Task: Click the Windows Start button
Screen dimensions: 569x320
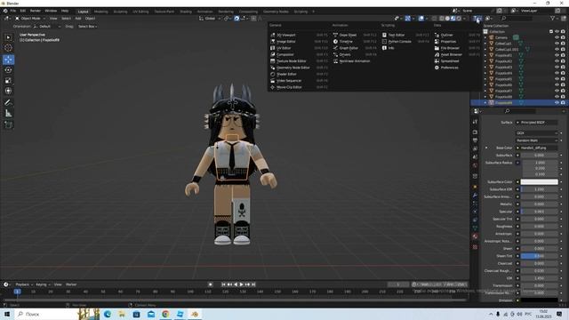Action: pyautogui.click(x=6, y=314)
